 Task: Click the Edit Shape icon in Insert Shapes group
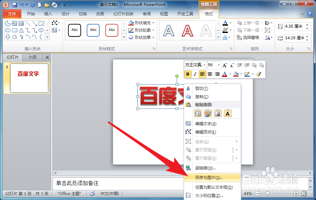point(55,23)
